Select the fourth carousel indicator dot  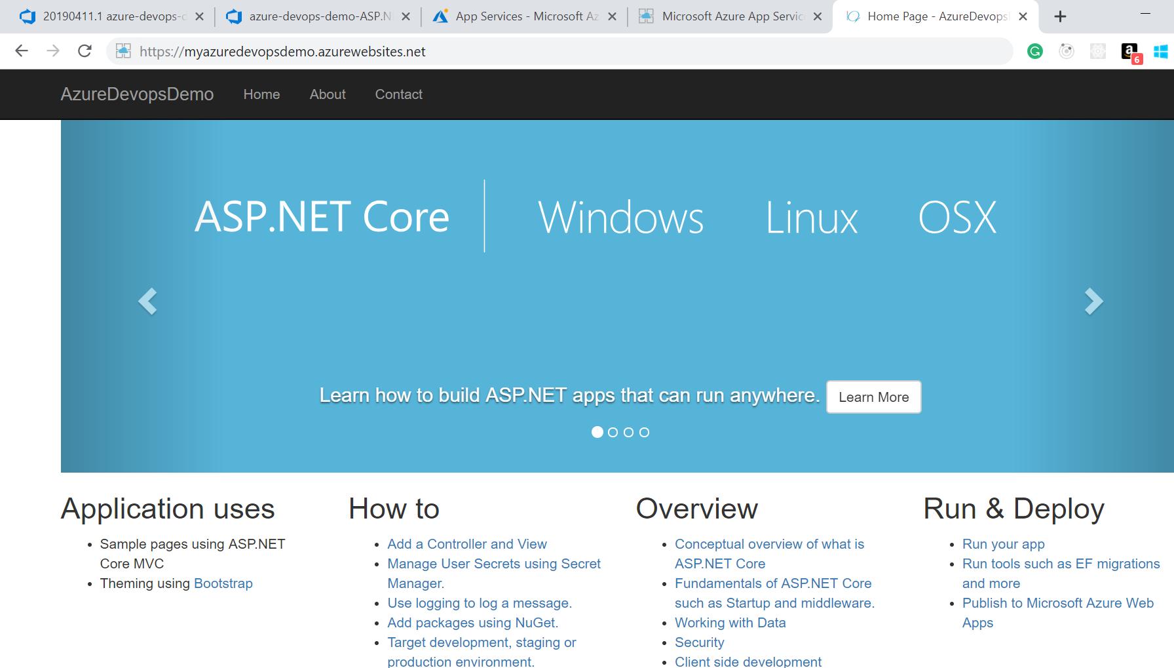(x=644, y=433)
